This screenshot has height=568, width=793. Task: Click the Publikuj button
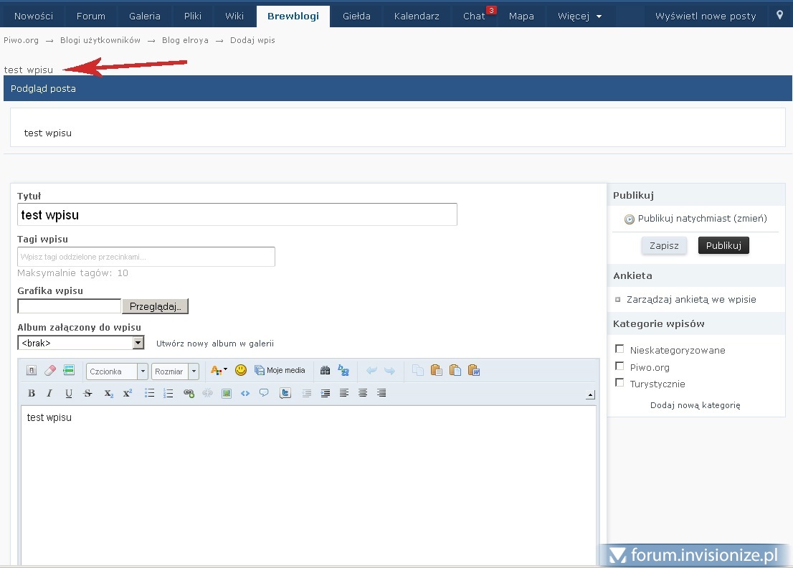click(723, 245)
